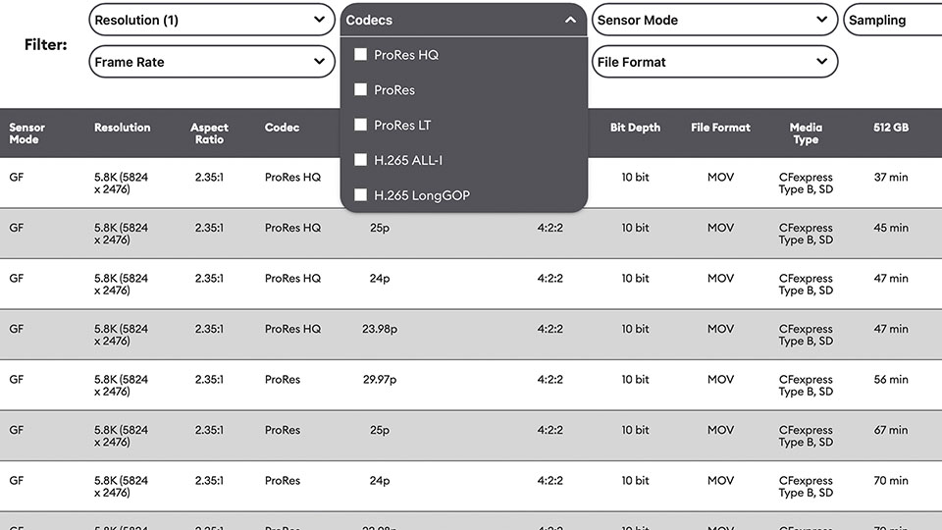Click the Sensor Mode column header

tap(27, 133)
